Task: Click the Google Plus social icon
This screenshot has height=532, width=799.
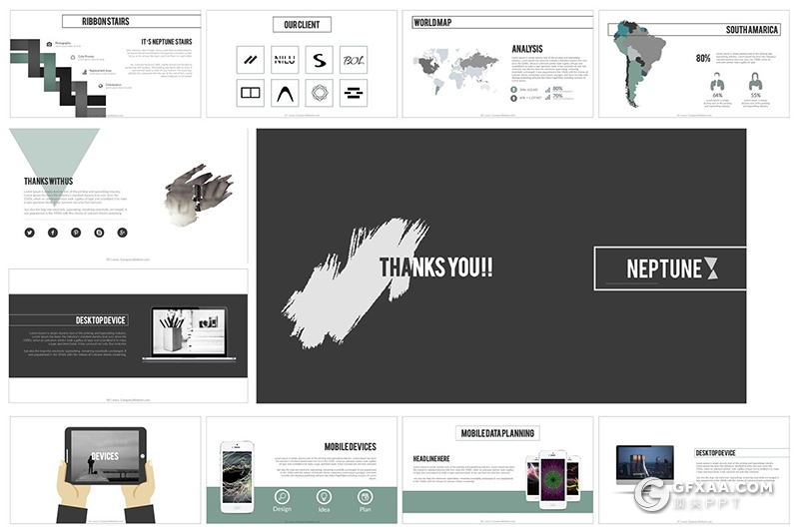Action: 122,232
